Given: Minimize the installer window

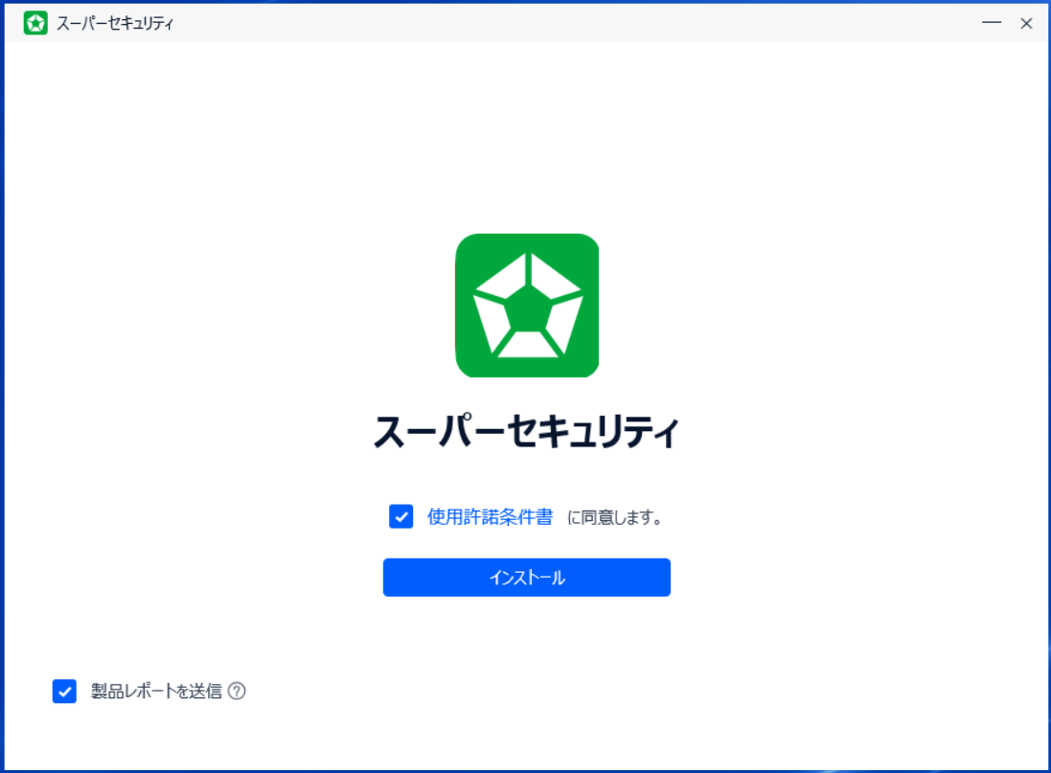Looking at the screenshot, I should [992, 23].
